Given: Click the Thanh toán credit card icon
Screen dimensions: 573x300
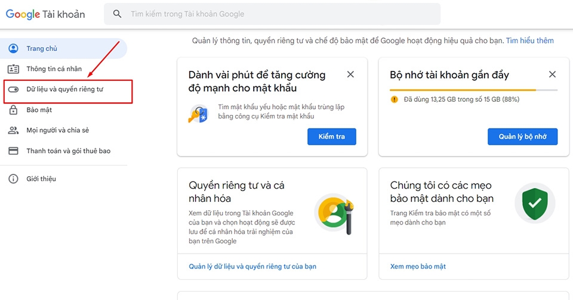Looking at the screenshot, I should click(x=13, y=151).
